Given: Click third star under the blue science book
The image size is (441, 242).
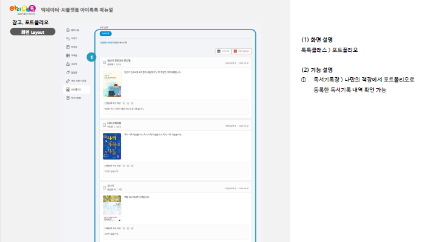Looking at the screenshot, I should tap(133, 165).
